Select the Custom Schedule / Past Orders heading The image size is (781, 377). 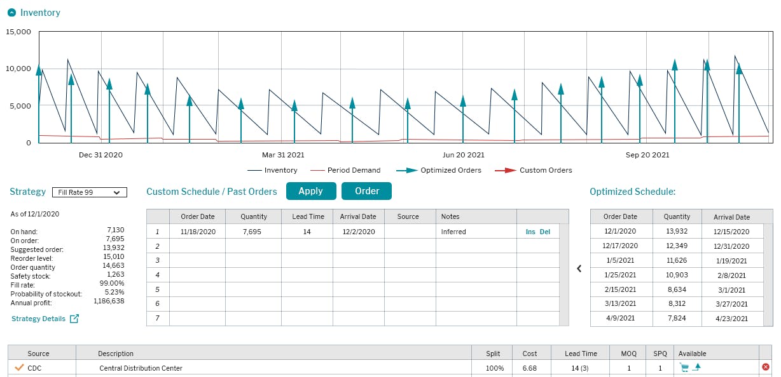[213, 191]
